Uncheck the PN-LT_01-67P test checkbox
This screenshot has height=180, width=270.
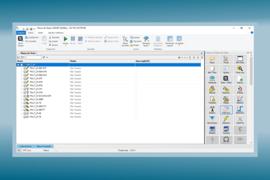(25, 78)
